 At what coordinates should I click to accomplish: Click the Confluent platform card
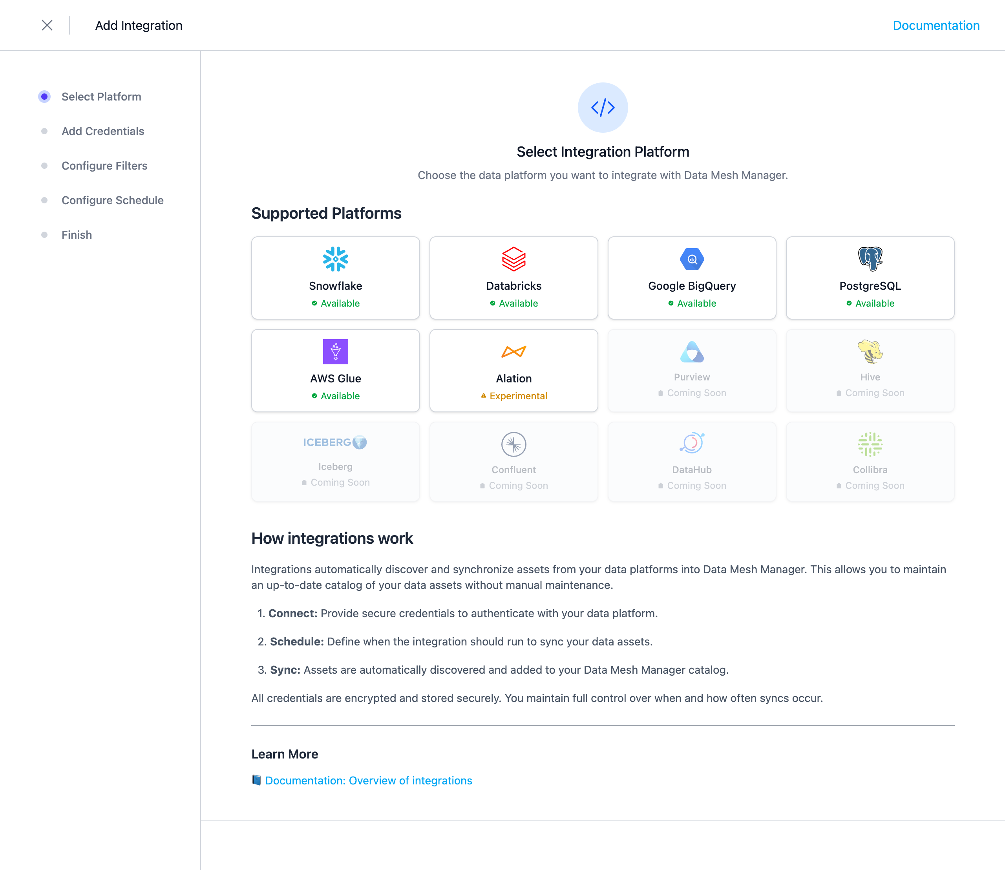(x=513, y=461)
